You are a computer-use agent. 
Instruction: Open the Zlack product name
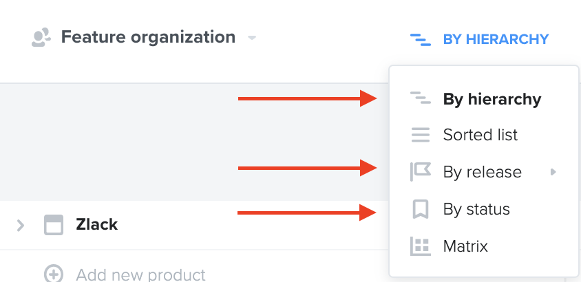[x=96, y=225]
